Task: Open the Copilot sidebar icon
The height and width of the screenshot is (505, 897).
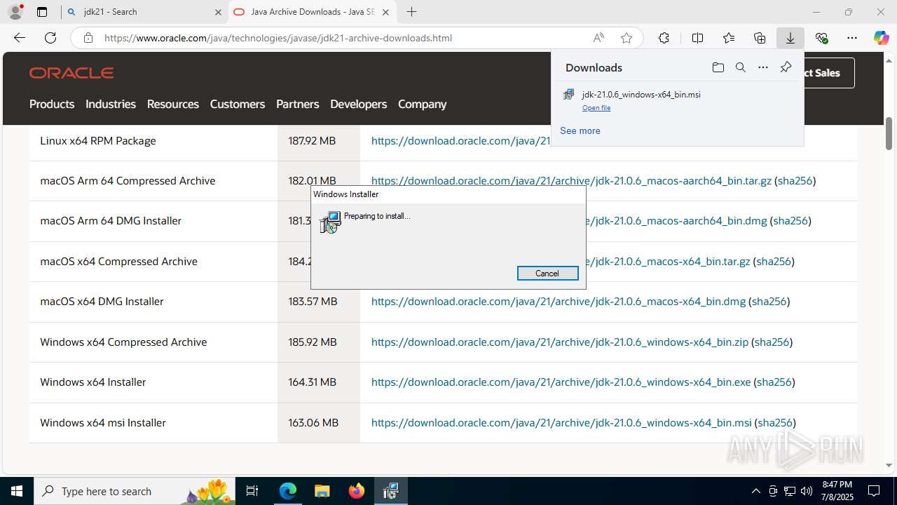Action: pos(881,38)
